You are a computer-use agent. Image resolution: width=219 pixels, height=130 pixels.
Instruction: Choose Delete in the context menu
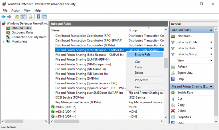(145, 73)
